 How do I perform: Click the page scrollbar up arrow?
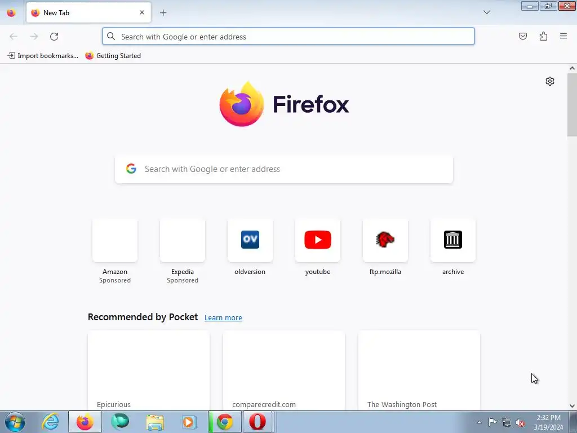[572, 68]
